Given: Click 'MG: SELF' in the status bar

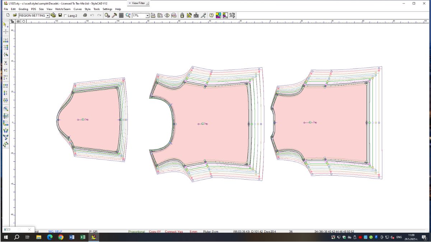Looking at the screenshot, I should click(x=55, y=232).
